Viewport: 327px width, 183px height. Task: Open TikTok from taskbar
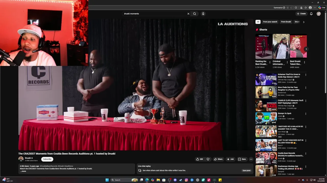[209, 180]
